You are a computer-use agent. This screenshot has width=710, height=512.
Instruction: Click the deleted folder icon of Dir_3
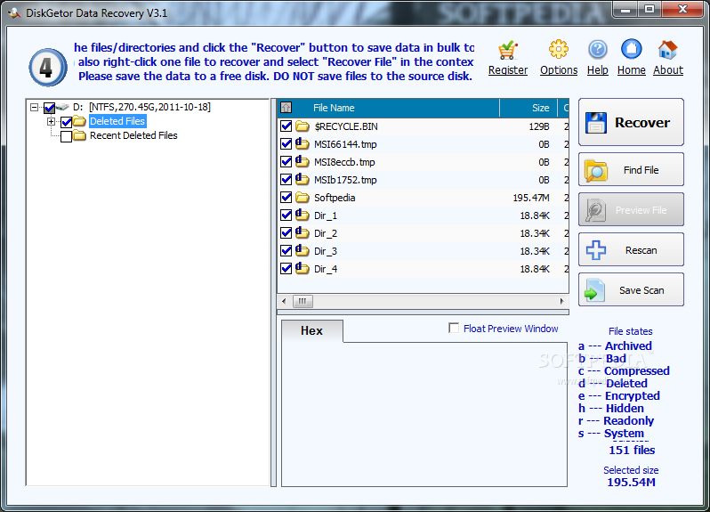click(x=302, y=250)
